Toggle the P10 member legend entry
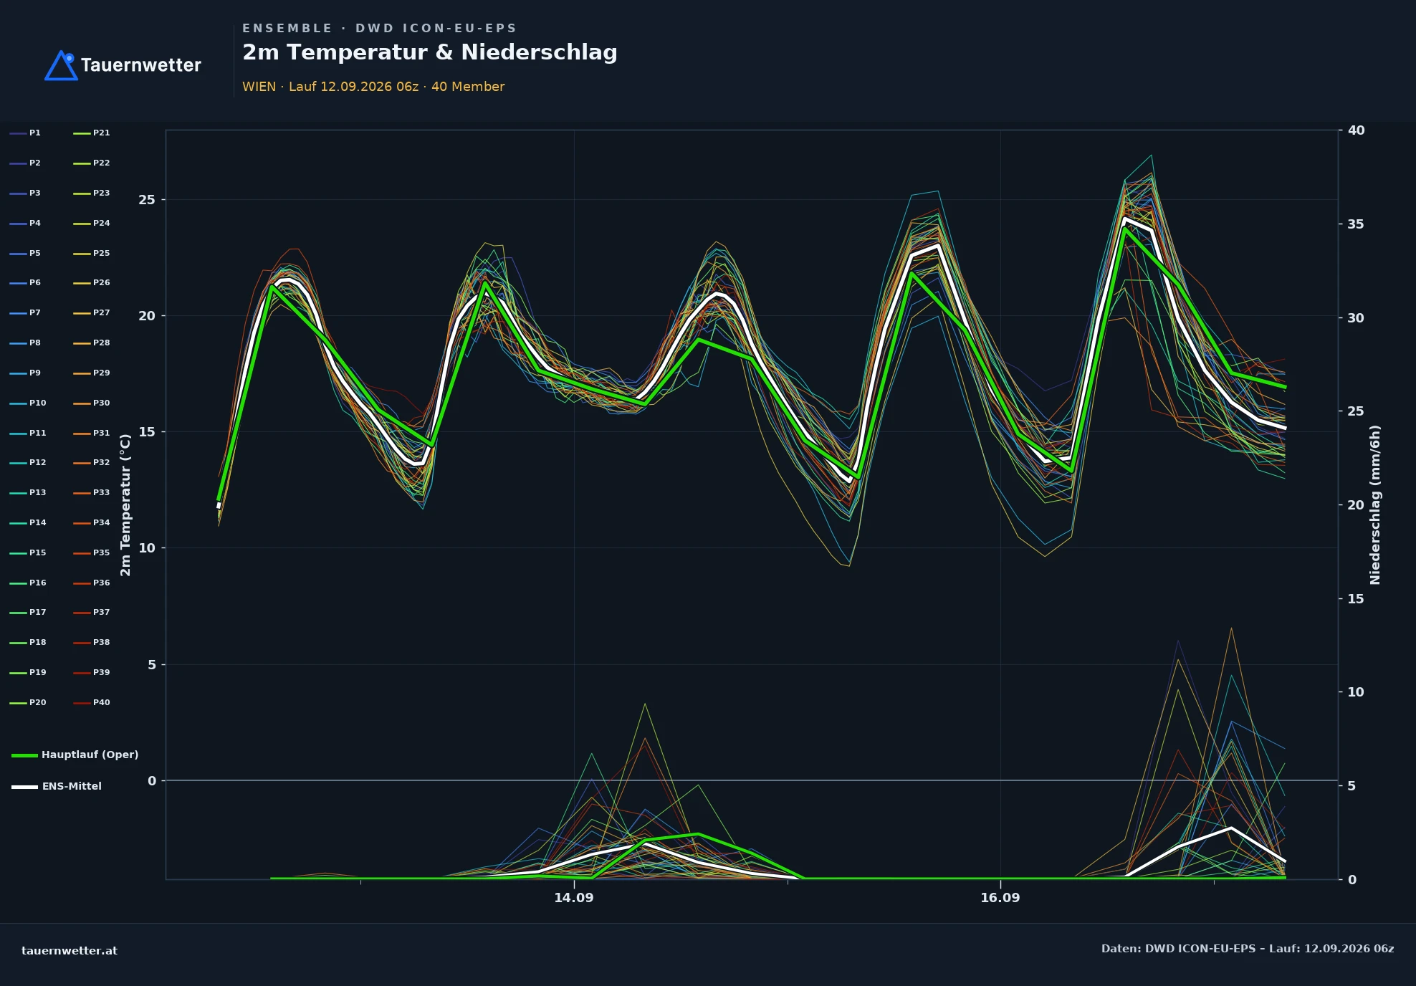1416x986 pixels. point(28,403)
